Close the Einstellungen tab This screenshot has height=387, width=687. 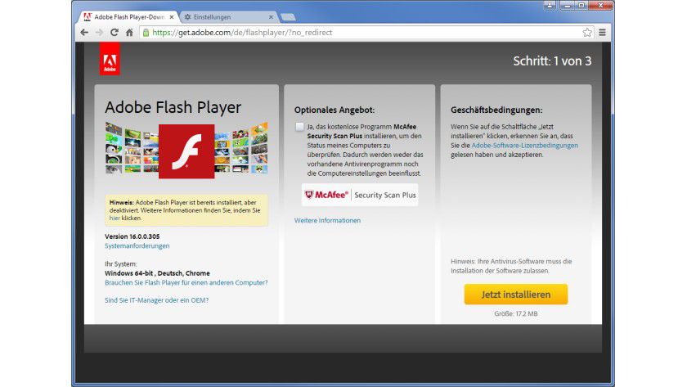(x=271, y=17)
